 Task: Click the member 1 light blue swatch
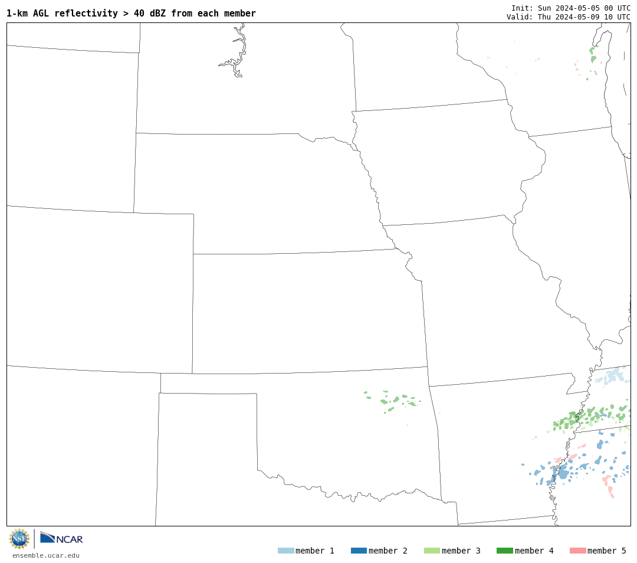coord(285,551)
